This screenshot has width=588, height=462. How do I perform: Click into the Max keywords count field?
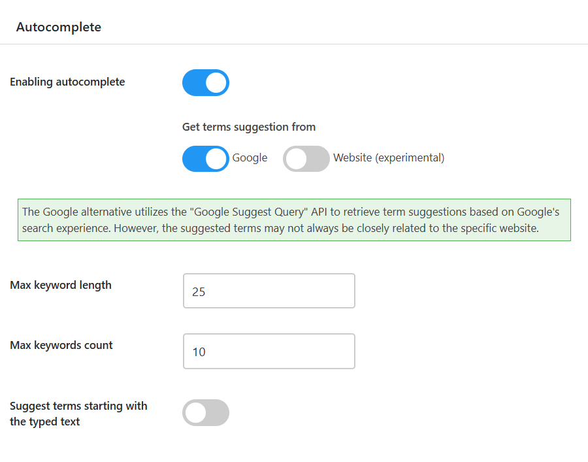coord(269,352)
